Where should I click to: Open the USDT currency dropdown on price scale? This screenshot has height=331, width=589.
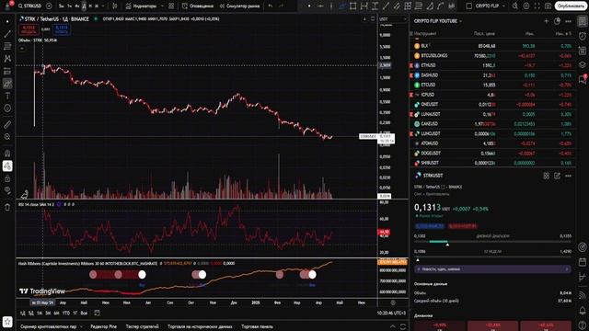click(393, 18)
